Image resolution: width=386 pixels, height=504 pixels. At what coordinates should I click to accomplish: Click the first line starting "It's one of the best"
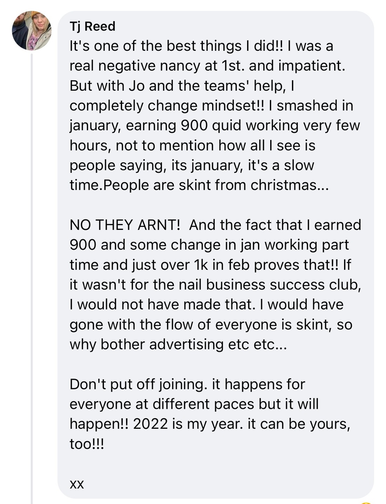pyautogui.click(x=201, y=46)
